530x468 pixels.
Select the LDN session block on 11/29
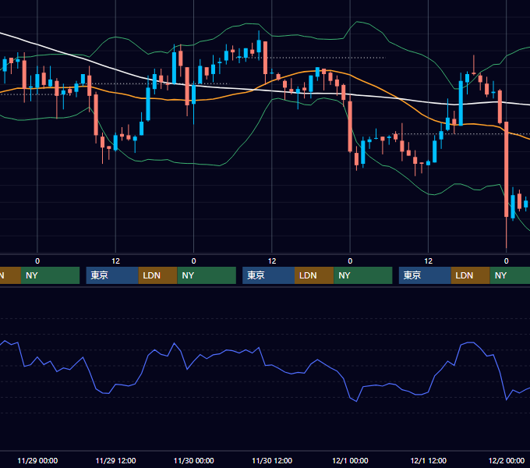click(x=158, y=275)
